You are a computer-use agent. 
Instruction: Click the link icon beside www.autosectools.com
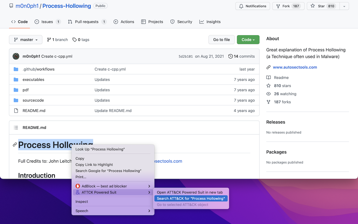pos(268,67)
